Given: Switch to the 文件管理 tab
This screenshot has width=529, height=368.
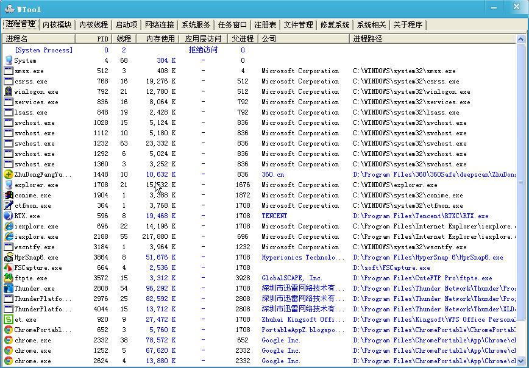Looking at the screenshot, I should 298,25.
